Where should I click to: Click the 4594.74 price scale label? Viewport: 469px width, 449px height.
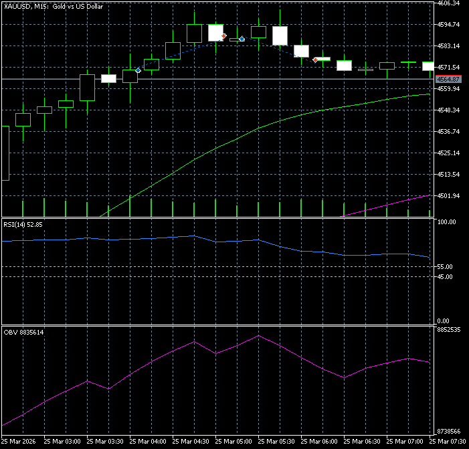tap(448, 25)
